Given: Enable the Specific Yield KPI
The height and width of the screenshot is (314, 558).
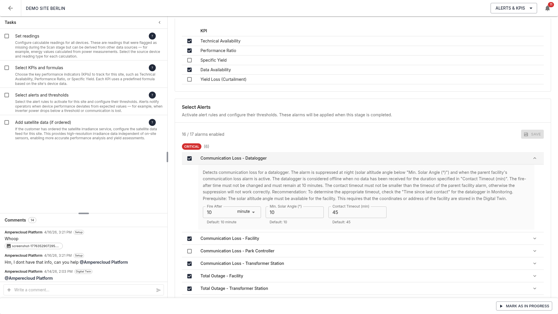Looking at the screenshot, I should [x=189, y=60].
